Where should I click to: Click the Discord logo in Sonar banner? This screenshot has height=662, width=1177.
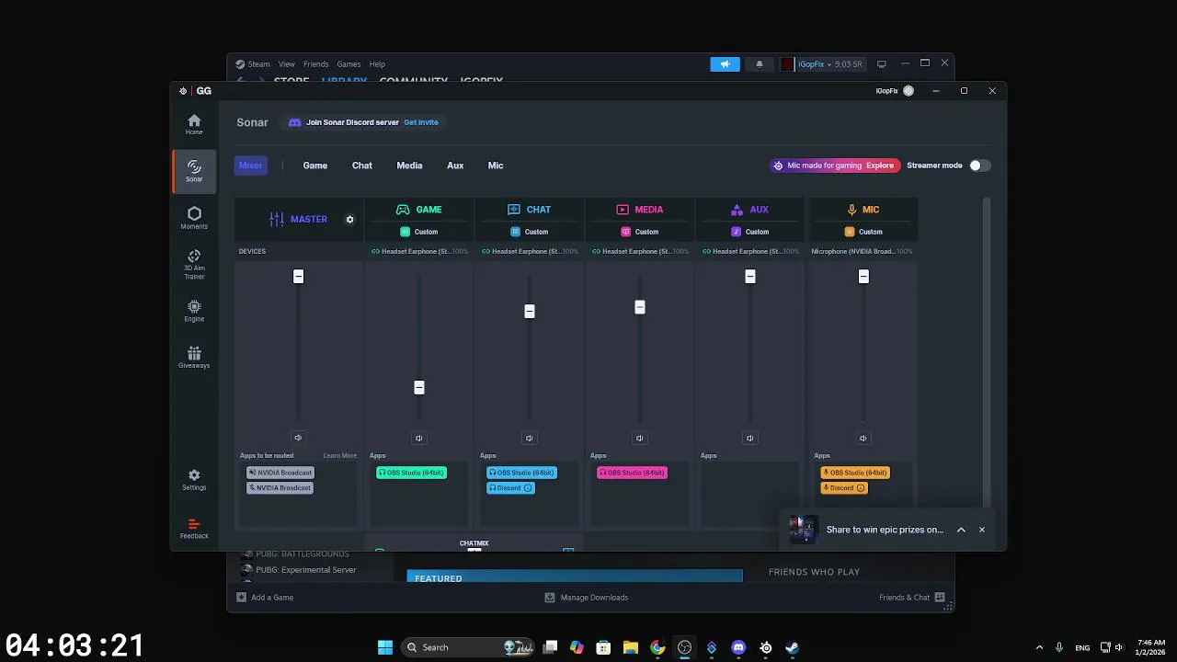tap(294, 122)
